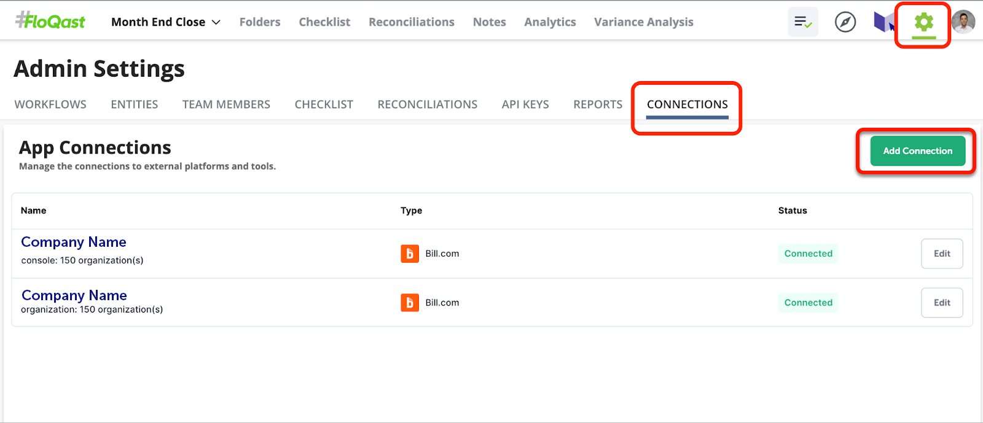Open Analytics in the top navigation
983x423 pixels.
pos(550,22)
